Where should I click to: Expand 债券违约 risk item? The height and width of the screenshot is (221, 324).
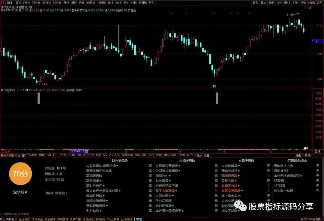click(163, 176)
